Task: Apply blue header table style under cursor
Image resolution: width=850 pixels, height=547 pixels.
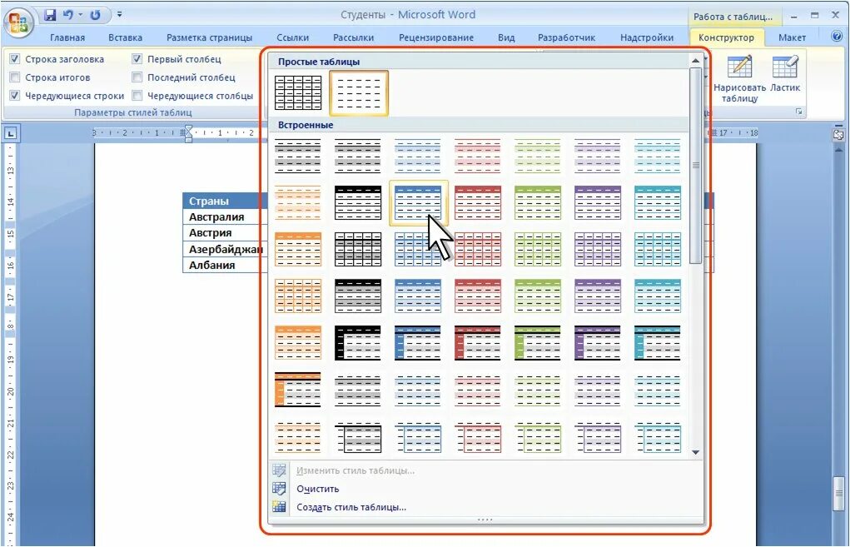Action: coord(418,202)
